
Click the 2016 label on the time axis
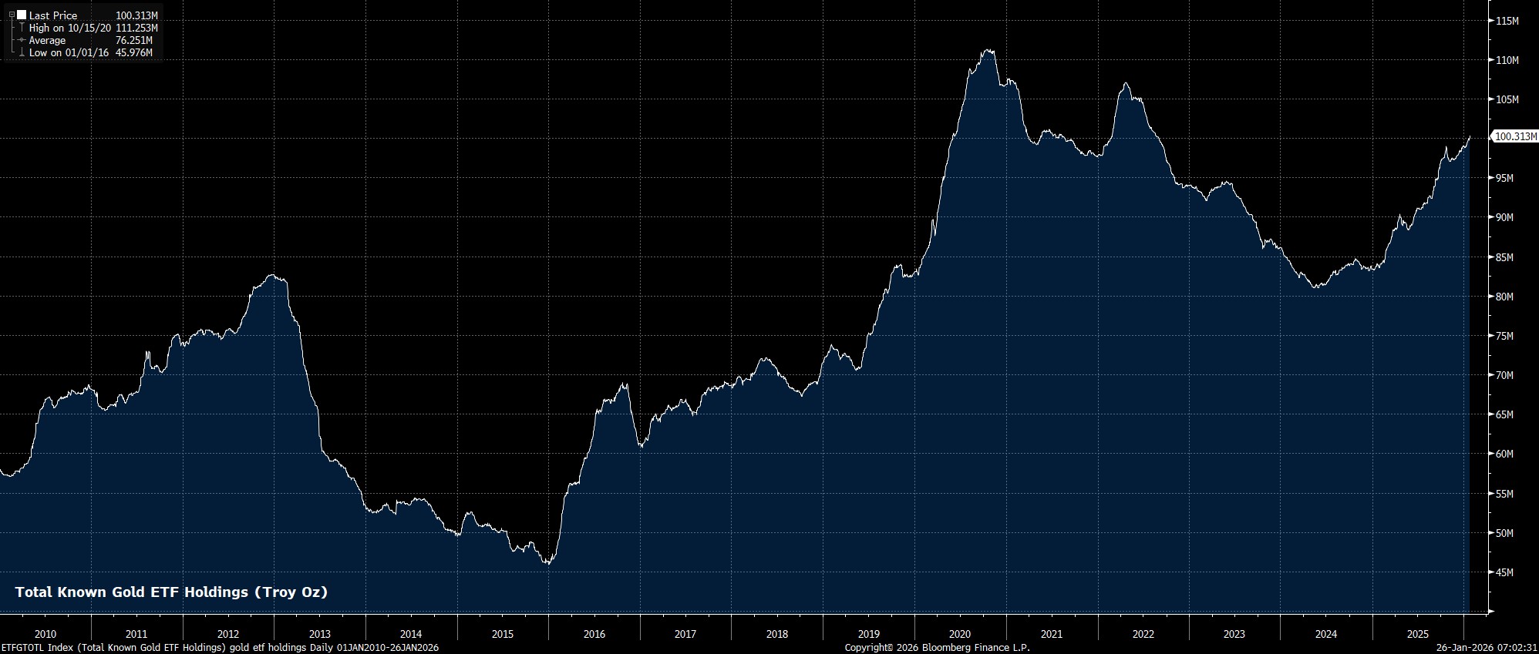(594, 634)
